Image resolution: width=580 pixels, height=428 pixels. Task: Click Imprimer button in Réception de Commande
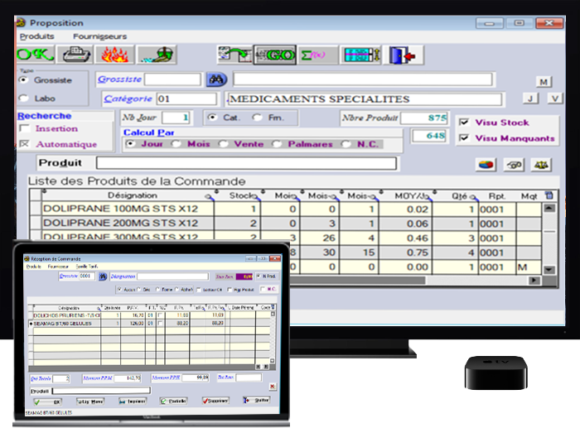click(133, 401)
